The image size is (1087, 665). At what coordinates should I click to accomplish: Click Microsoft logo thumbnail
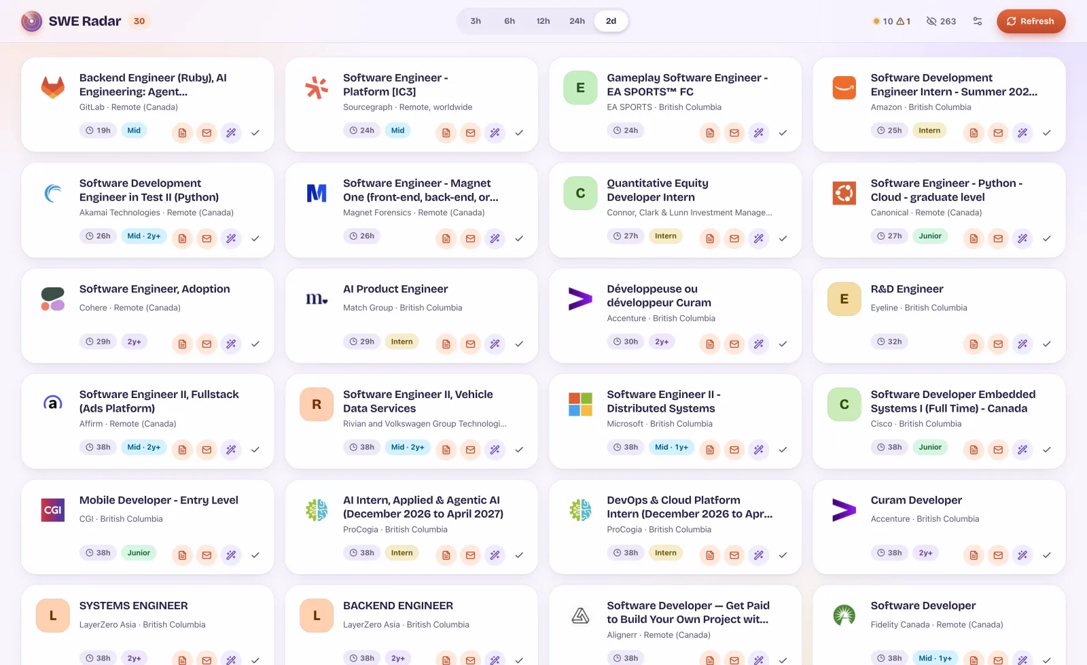[581, 404]
